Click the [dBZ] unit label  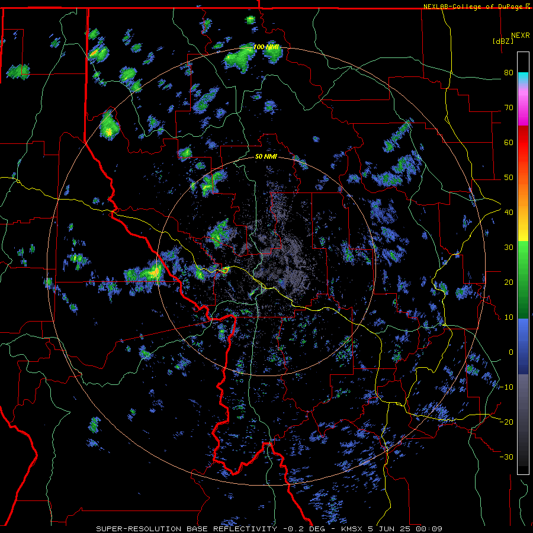503,41
